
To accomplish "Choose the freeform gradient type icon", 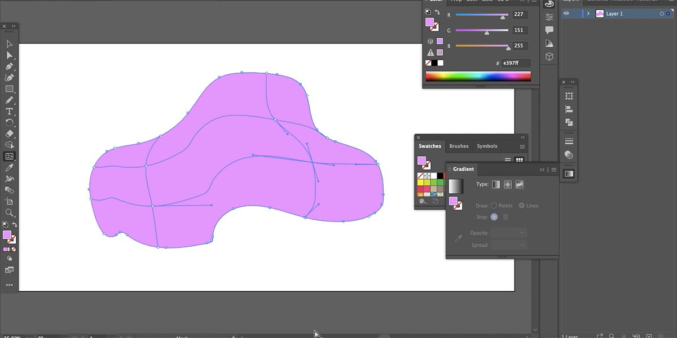I will pyautogui.click(x=519, y=184).
